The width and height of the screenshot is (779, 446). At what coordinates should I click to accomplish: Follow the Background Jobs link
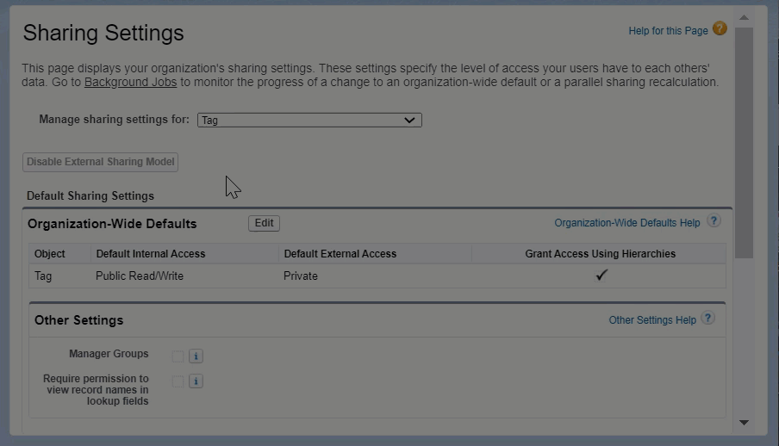pos(130,83)
